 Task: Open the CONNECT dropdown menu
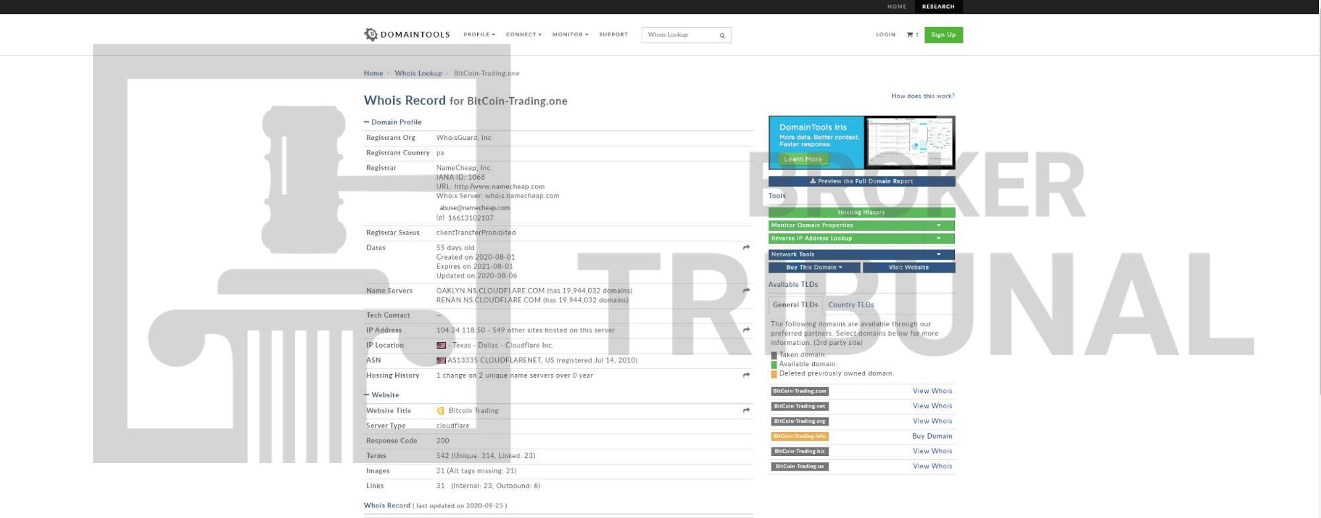tap(523, 34)
